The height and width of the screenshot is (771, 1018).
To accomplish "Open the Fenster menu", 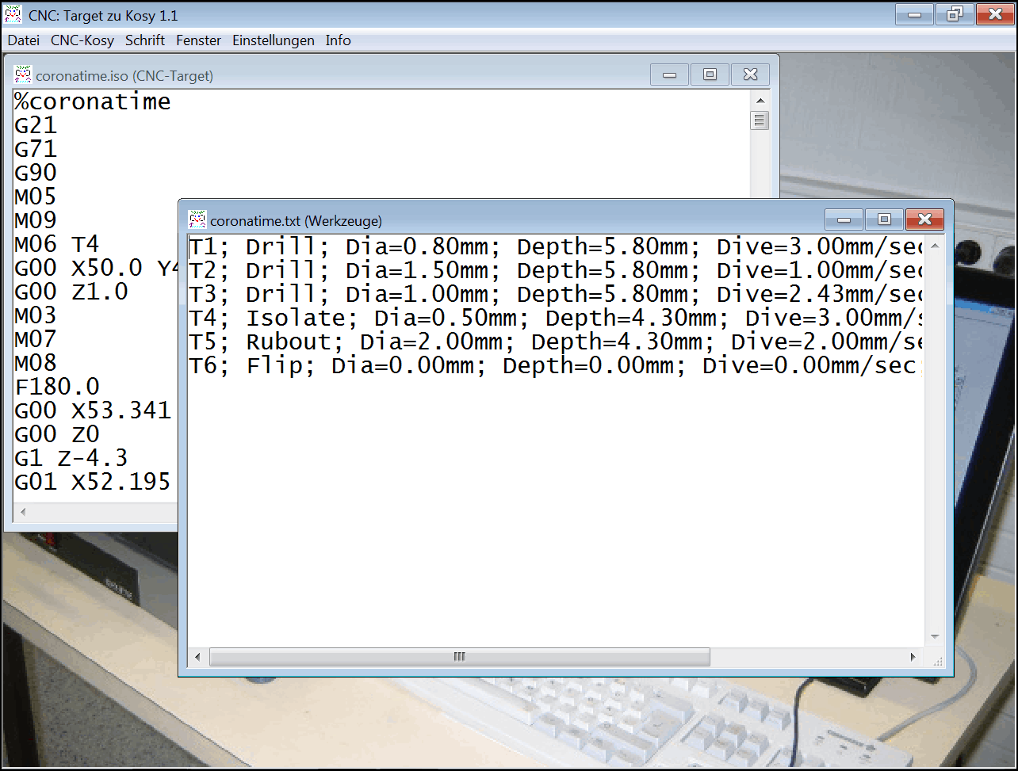I will (x=198, y=40).
